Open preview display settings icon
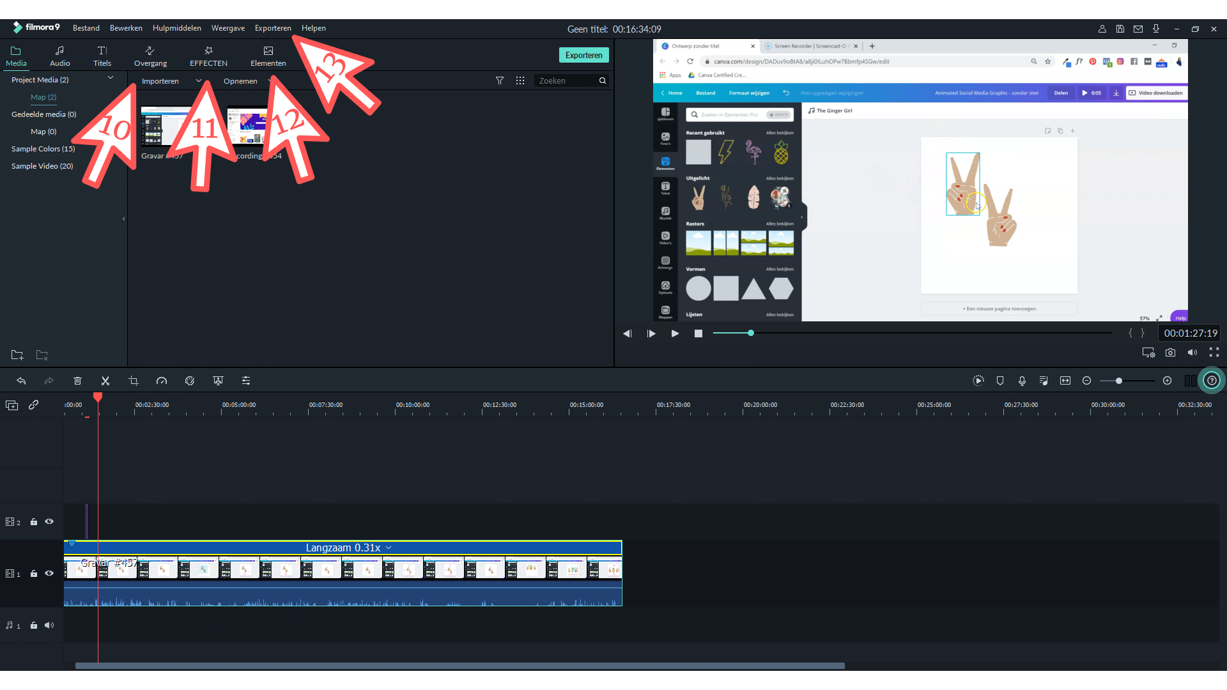This screenshot has height=690, width=1227. point(1148,353)
